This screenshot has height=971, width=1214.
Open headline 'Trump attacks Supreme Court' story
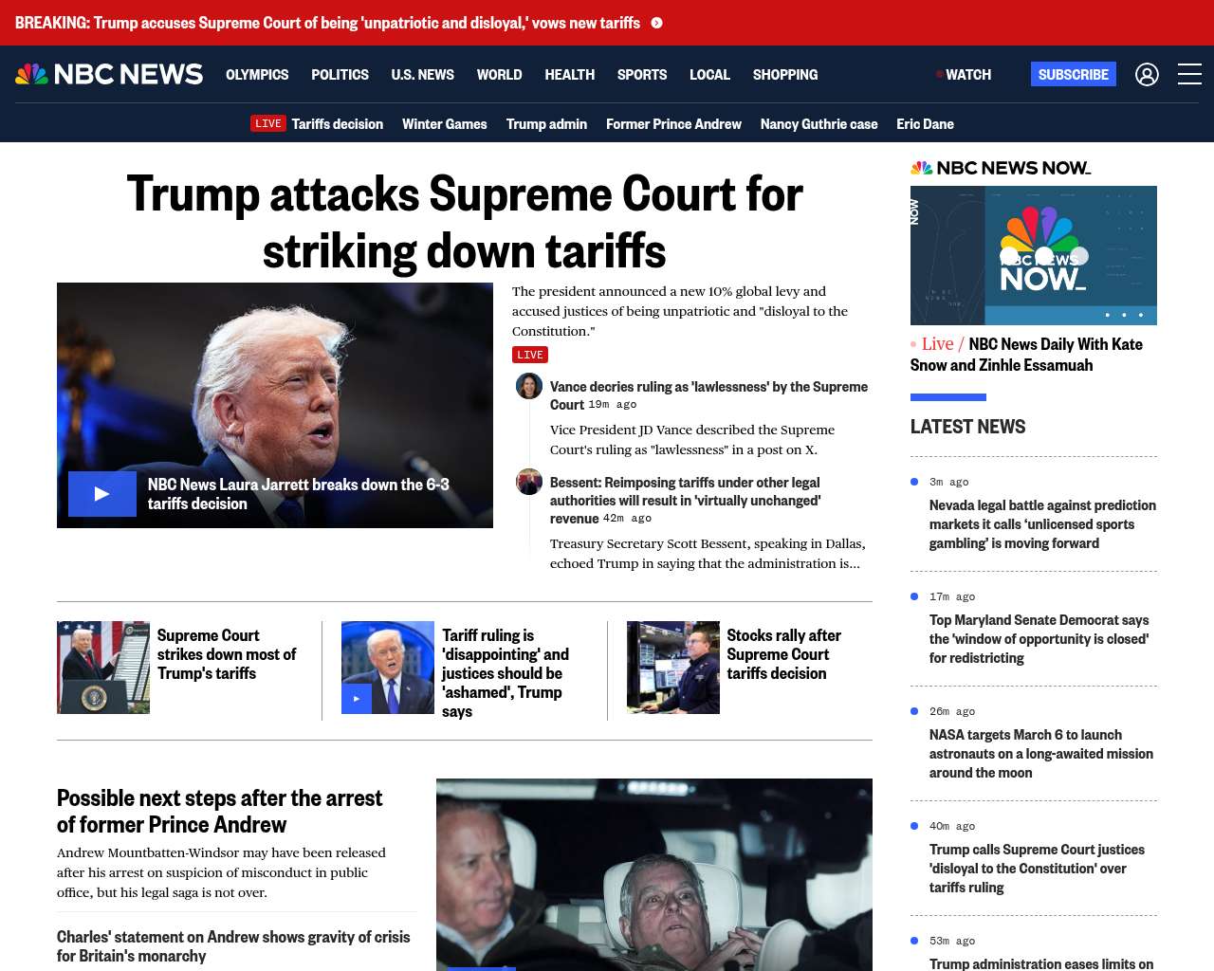click(x=465, y=222)
